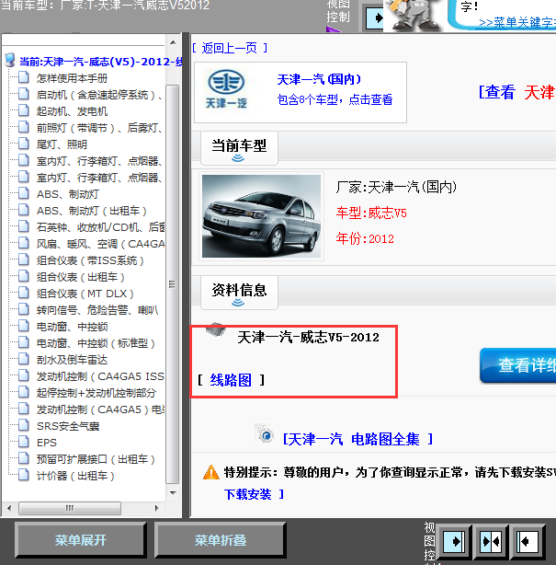Click tree horizontal scrollbar thumb

[x=70, y=509]
